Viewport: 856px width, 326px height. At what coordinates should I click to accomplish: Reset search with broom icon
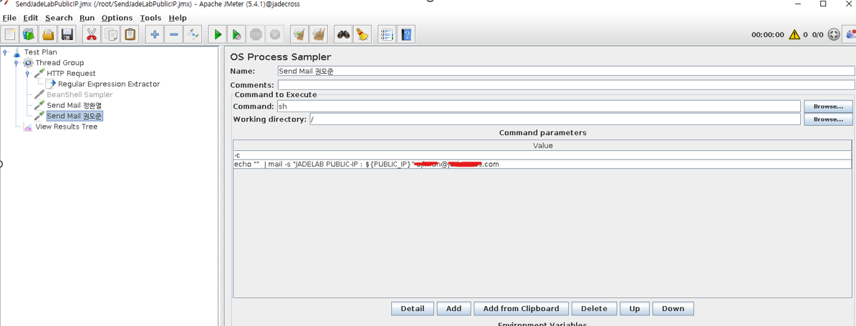pyautogui.click(x=362, y=34)
